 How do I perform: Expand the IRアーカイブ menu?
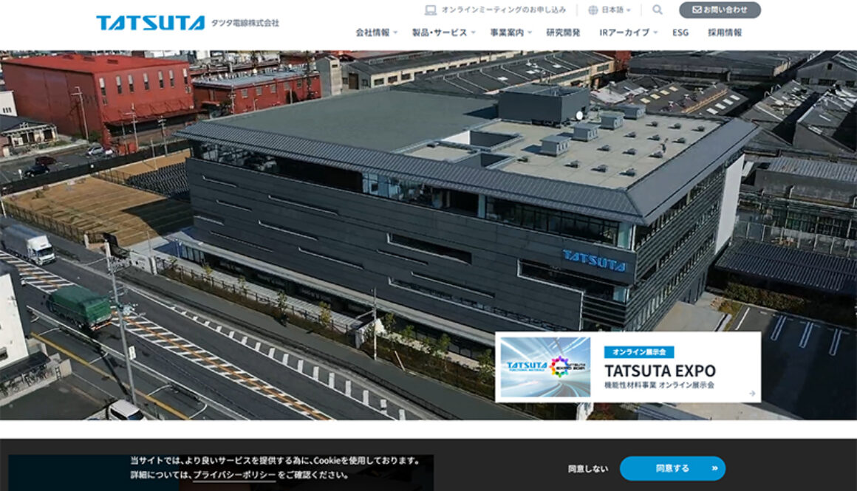pyautogui.click(x=628, y=32)
